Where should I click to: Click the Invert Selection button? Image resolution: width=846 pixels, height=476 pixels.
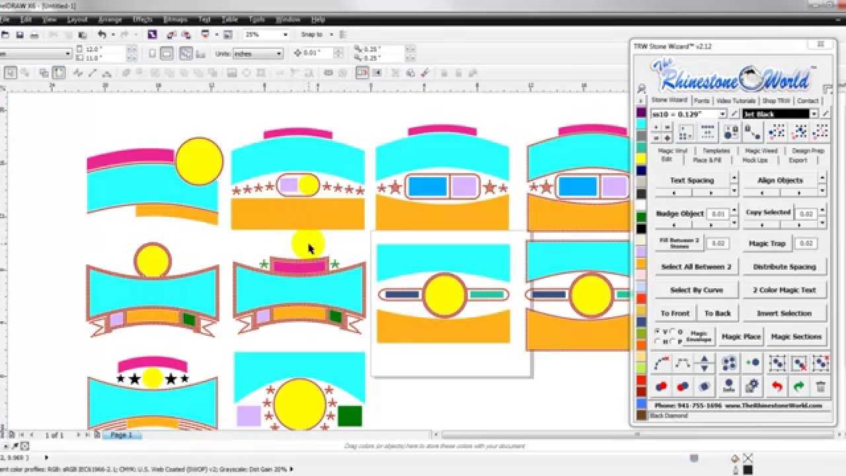point(785,313)
